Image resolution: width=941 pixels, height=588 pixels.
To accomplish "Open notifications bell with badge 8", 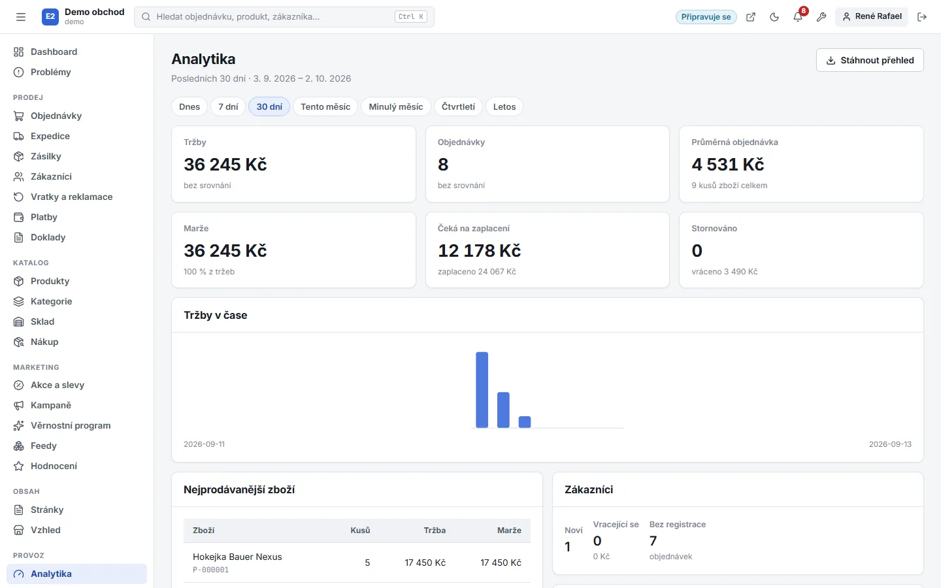I will 798,17.
